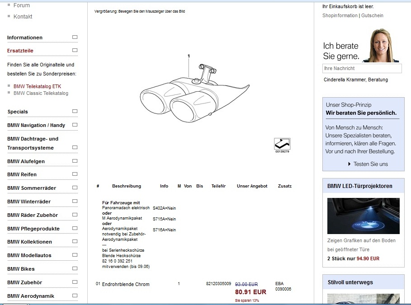This screenshot has height=305, width=411.
Task: Open the Kontakt menu item
Action: 23,17
